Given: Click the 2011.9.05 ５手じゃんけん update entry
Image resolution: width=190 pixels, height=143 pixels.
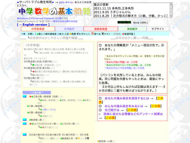Looking at the screenshot, I should [112, 12].
